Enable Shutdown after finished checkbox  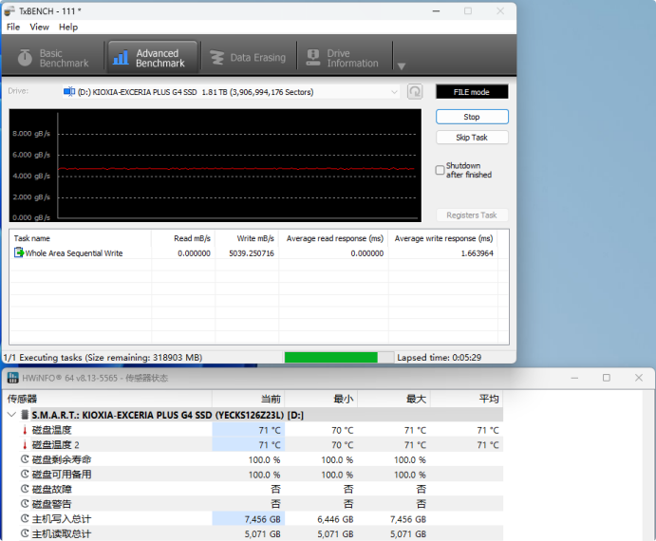pos(440,170)
